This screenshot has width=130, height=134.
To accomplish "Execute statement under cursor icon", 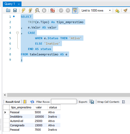I will click(30, 11).
